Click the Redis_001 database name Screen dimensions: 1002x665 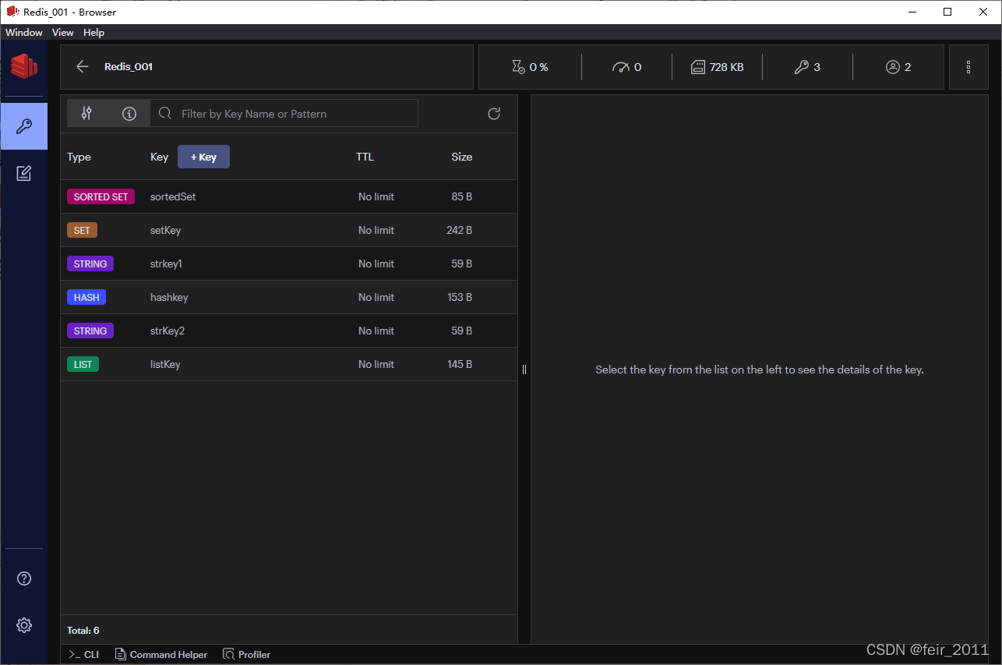[x=129, y=67]
